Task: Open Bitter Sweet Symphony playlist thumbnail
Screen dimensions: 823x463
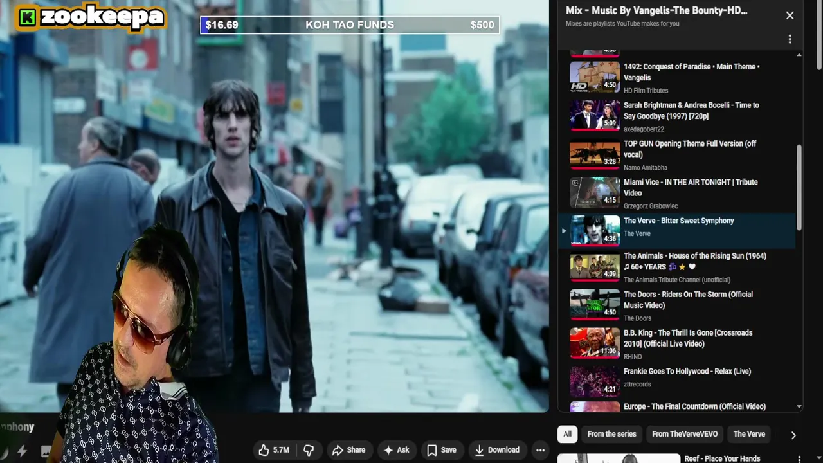Action: point(595,230)
